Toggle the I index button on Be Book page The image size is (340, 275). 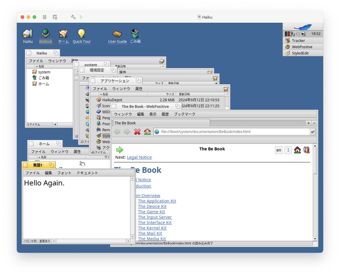[288, 150]
